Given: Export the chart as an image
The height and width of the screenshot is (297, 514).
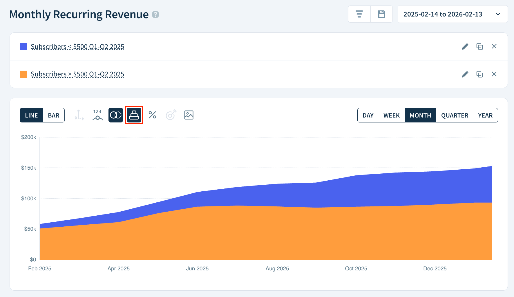Looking at the screenshot, I should tap(189, 115).
